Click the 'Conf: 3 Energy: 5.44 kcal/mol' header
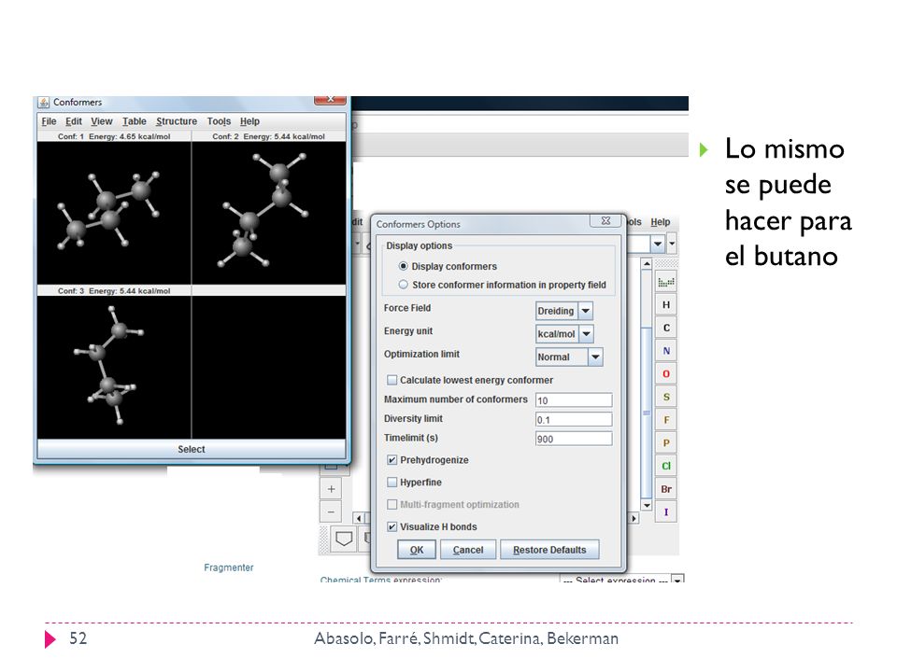 point(114,291)
